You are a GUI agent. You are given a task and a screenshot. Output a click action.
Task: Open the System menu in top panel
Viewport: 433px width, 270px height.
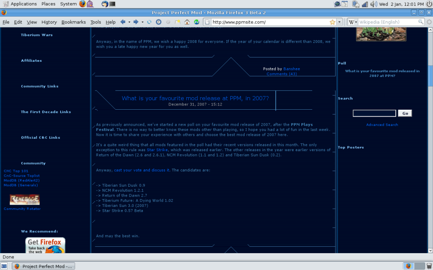pos(68,4)
